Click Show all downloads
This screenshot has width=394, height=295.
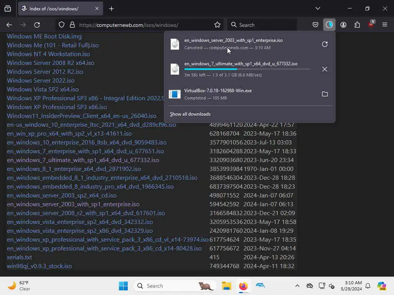pos(190,114)
